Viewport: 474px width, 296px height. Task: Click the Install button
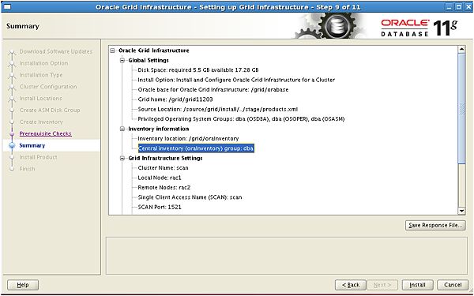[x=417, y=285]
